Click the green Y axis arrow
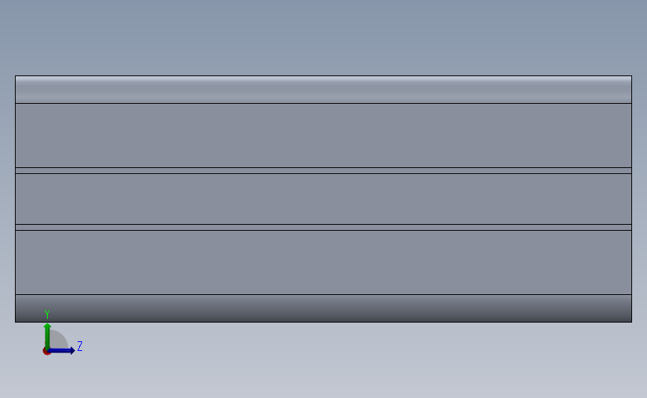The height and width of the screenshot is (398, 647). tap(48, 336)
